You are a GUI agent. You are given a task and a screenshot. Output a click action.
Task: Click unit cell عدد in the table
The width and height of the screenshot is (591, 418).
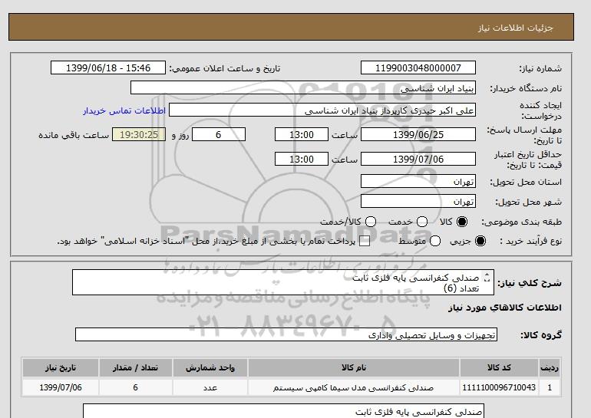coord(210,387)
